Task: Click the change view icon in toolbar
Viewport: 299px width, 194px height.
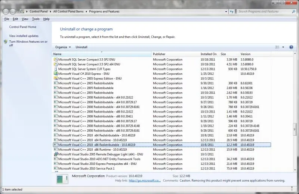Action: [x=277, y=47]
